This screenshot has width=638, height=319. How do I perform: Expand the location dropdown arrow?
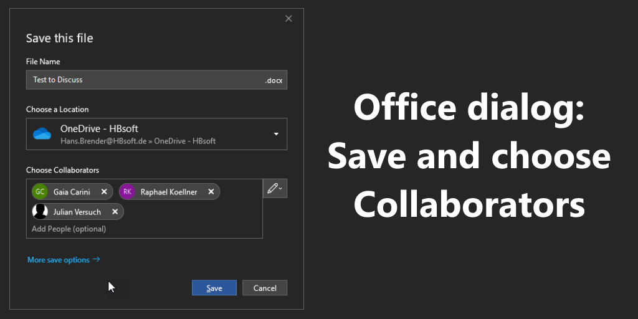click(x=276, y=134)
